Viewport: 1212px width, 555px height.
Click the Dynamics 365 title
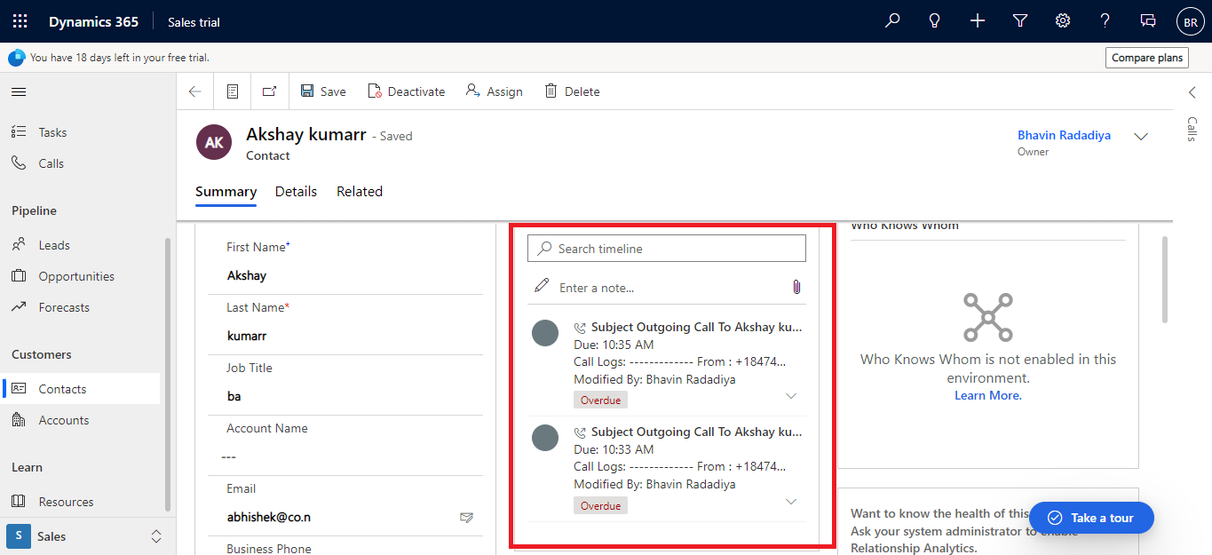(x=93, y=21)
